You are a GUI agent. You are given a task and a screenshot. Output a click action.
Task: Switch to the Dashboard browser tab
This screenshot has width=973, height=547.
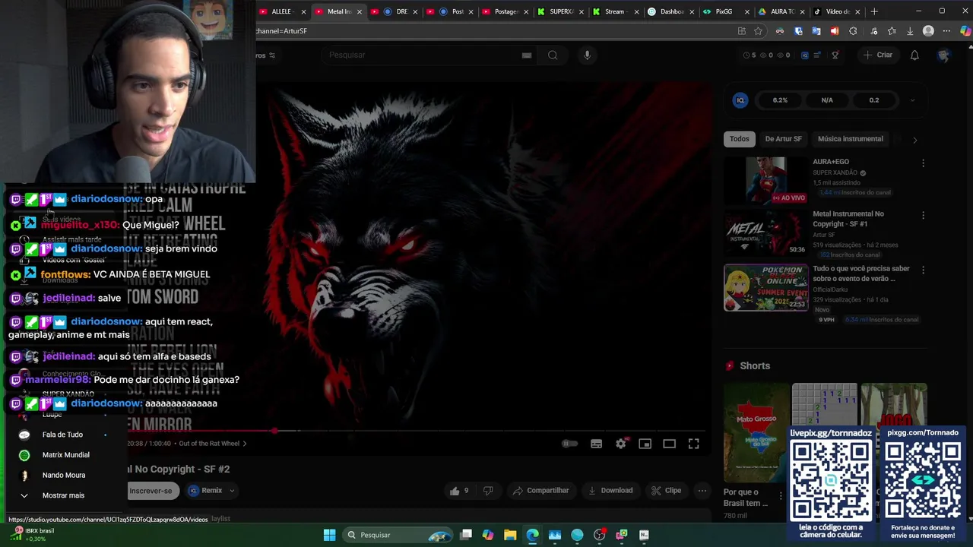point(672,11)
